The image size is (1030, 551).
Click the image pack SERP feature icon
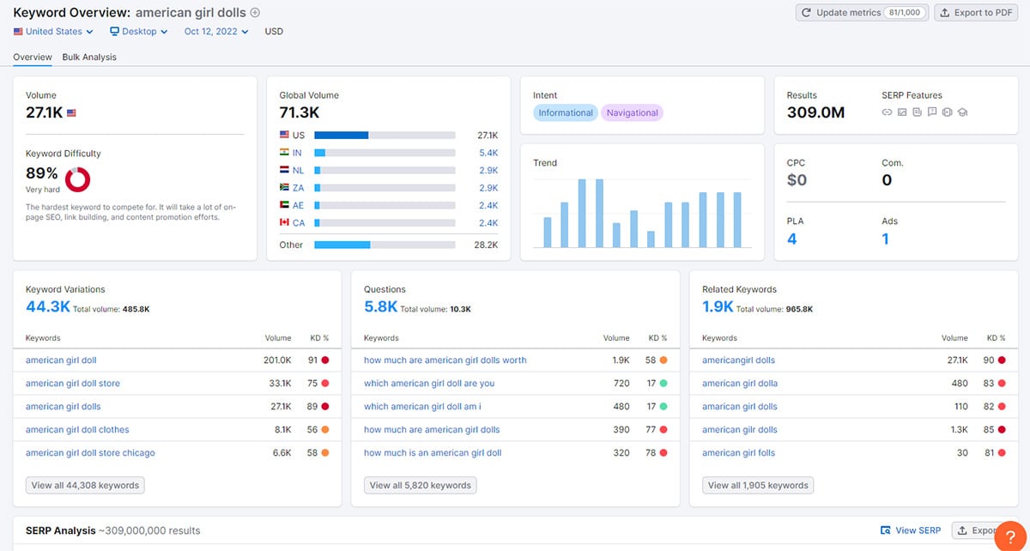click(902, 112)
